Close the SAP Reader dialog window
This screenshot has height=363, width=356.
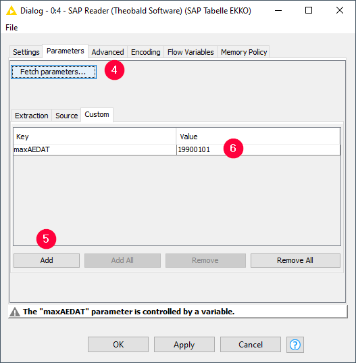click(340, 10)
